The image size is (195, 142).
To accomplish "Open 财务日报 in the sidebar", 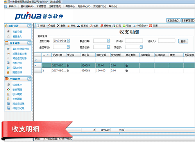I will 17,73.
